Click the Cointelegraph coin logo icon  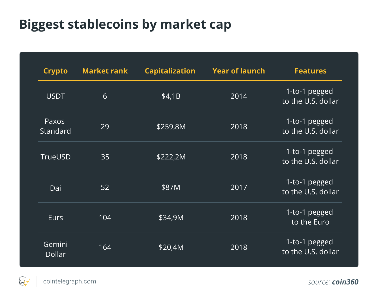25,282
